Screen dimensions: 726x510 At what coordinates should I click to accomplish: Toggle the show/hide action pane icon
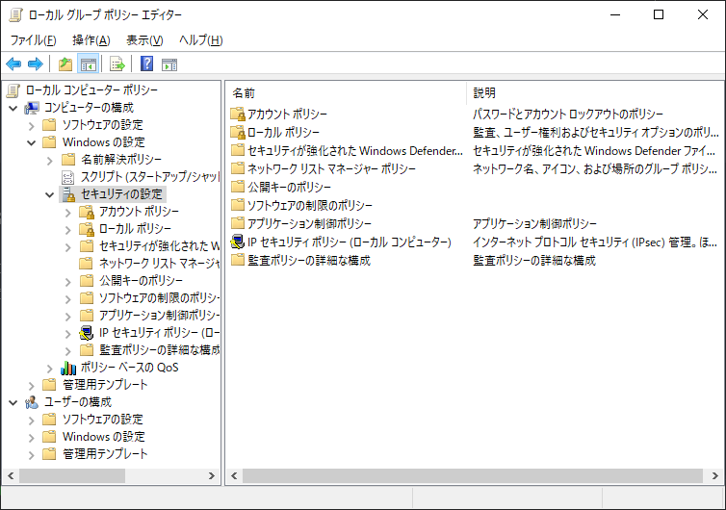(169, 64)
